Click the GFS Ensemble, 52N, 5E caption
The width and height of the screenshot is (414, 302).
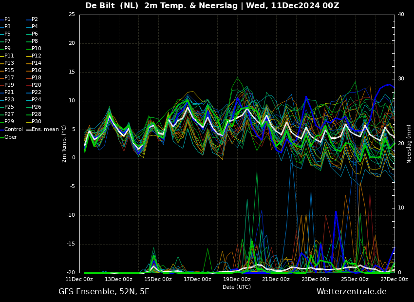(104, 292)
